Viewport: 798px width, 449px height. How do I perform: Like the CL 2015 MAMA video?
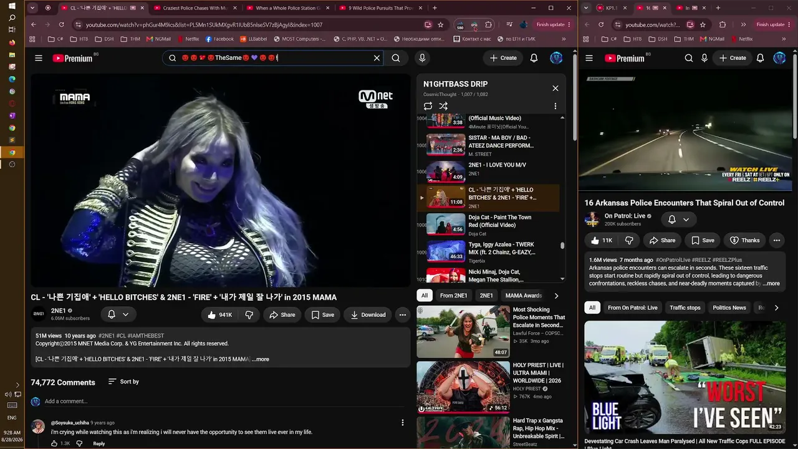(x=220, y=315)
